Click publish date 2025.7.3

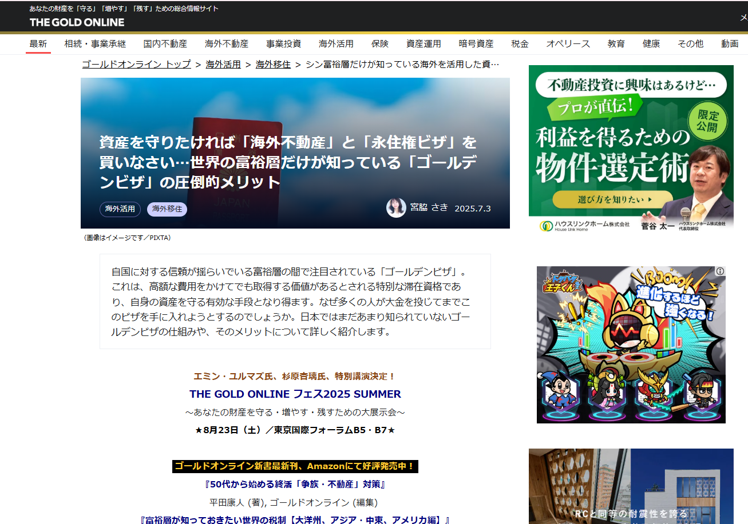coord(473,209)
